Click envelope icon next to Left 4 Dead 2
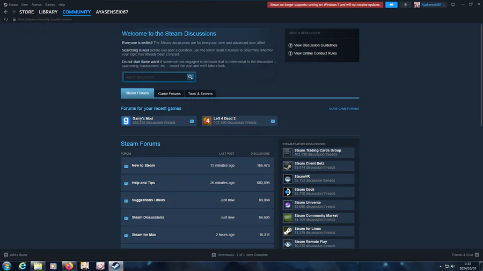 coord(273,121)
